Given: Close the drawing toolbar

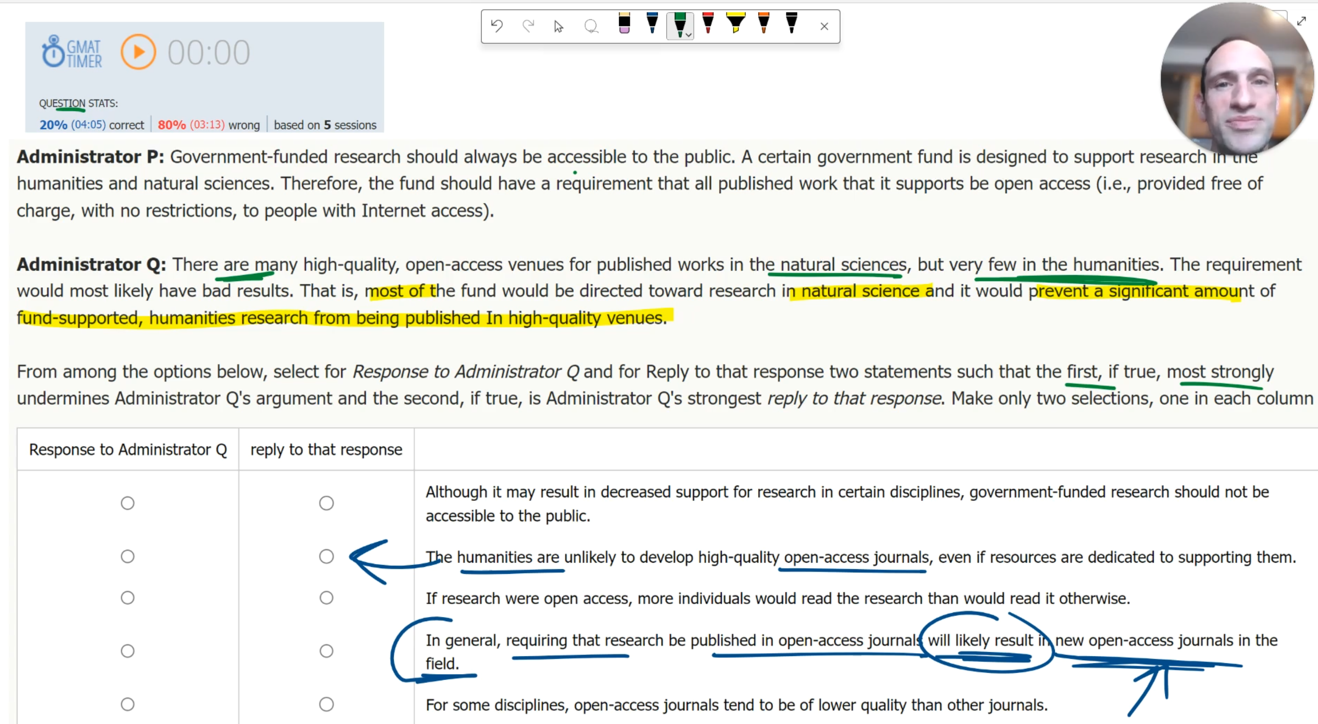Looking at the screenshot, I should point(824,27).
